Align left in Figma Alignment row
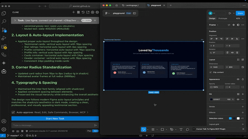The width and height of the screenshot is (248, 139). coord(212,39)
